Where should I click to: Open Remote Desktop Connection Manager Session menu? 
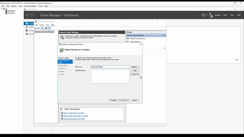coord(14,6)
